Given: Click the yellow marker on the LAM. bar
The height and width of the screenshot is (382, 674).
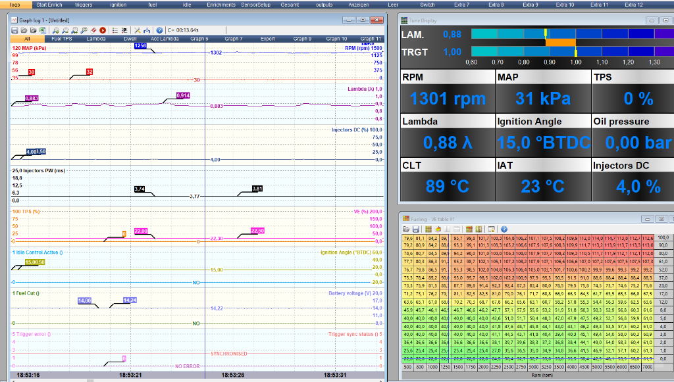Looking at the screenshot, I should click(546, 34).
